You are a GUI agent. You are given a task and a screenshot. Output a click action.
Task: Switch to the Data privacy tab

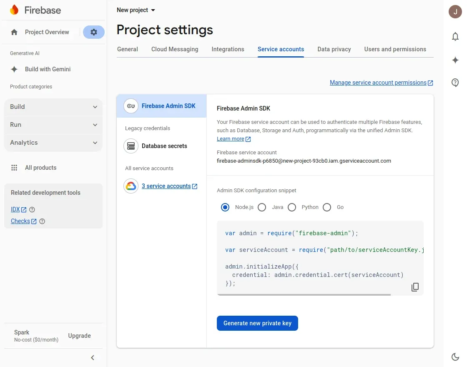pyautogui.click(x=334, y=49)
